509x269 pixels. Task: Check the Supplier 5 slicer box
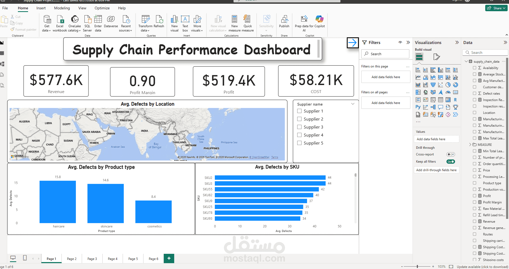click(x=300, y=143)
